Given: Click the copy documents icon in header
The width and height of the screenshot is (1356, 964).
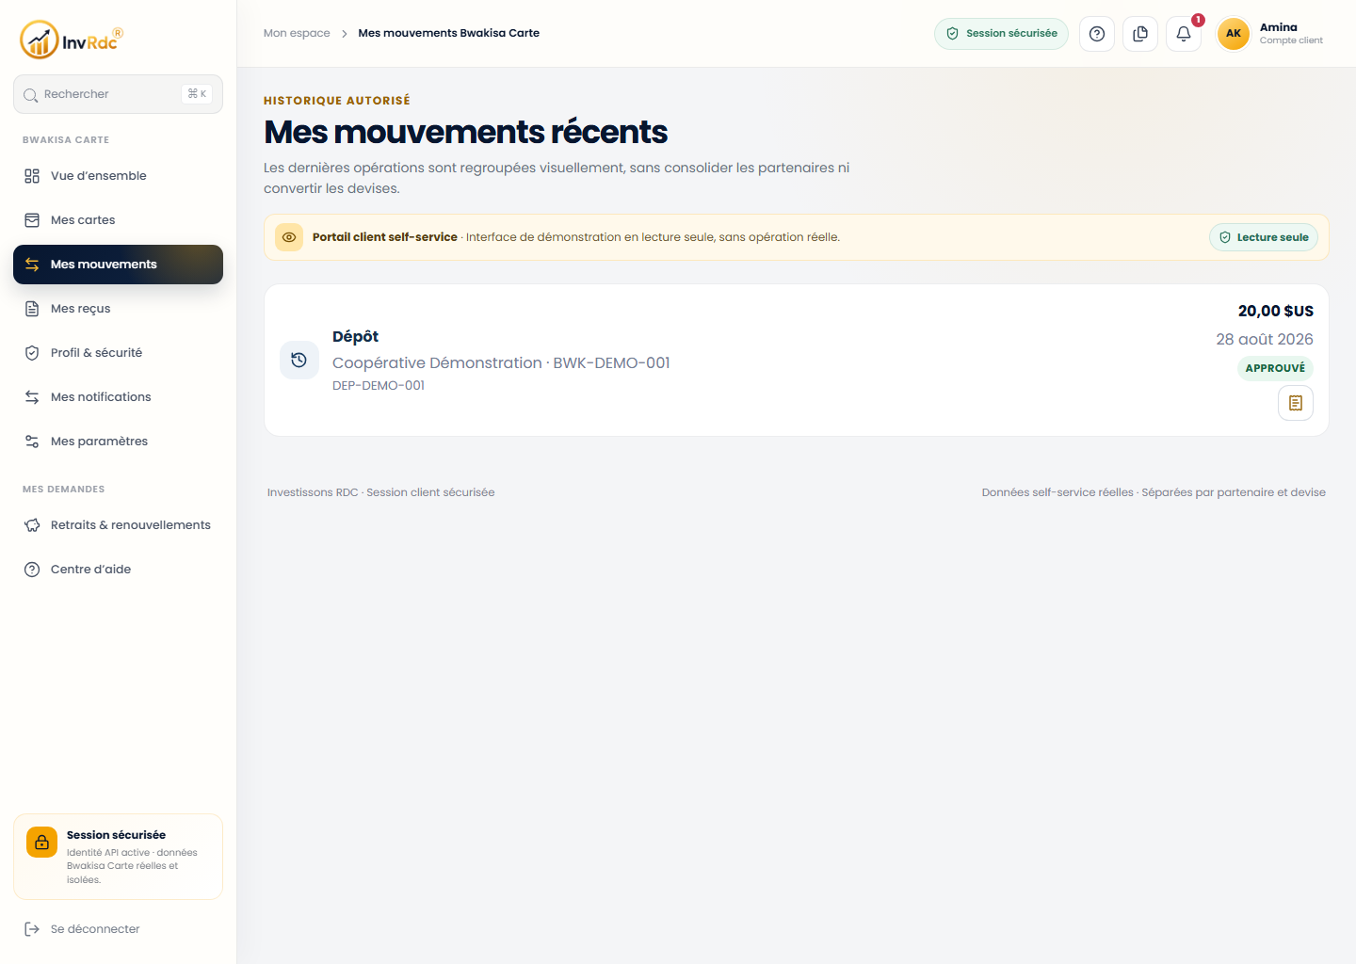Looking at the screenshot, I should (x=1140, y=34).
